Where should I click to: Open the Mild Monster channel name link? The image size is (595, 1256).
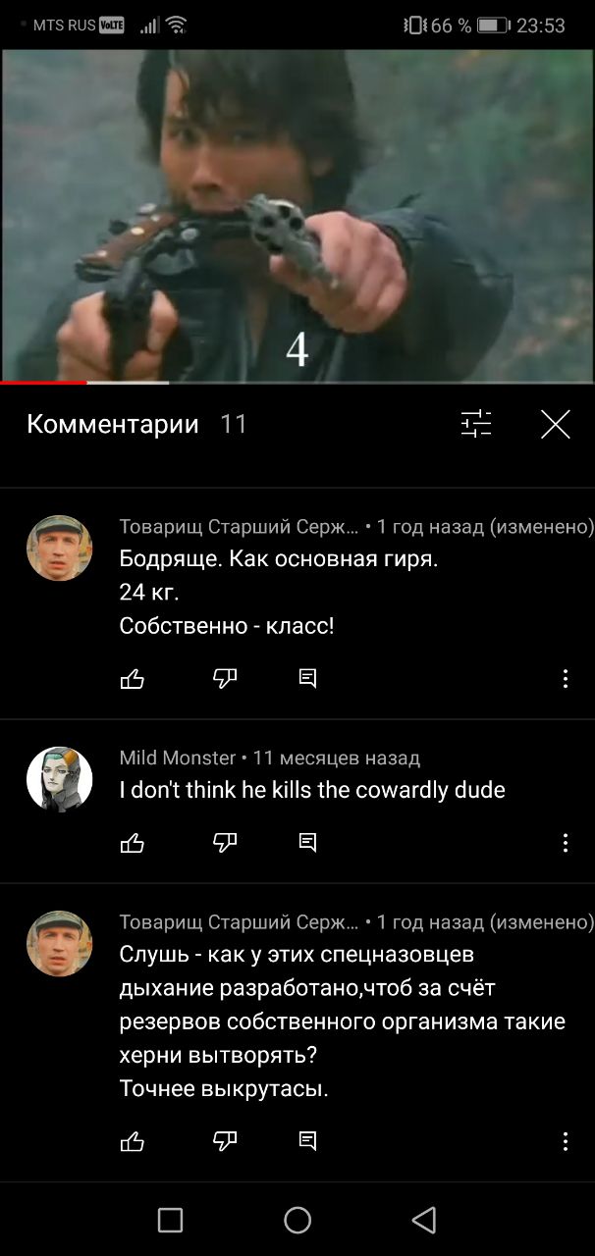pyautogui.click(x=178, y=758)
